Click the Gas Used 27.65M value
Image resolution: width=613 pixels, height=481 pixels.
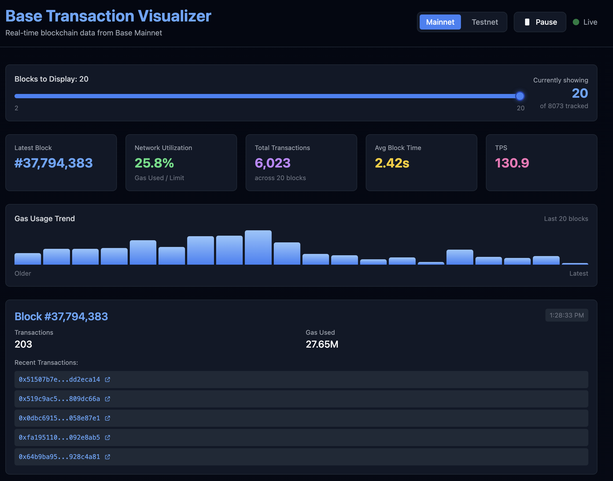(x=322, y=344)
